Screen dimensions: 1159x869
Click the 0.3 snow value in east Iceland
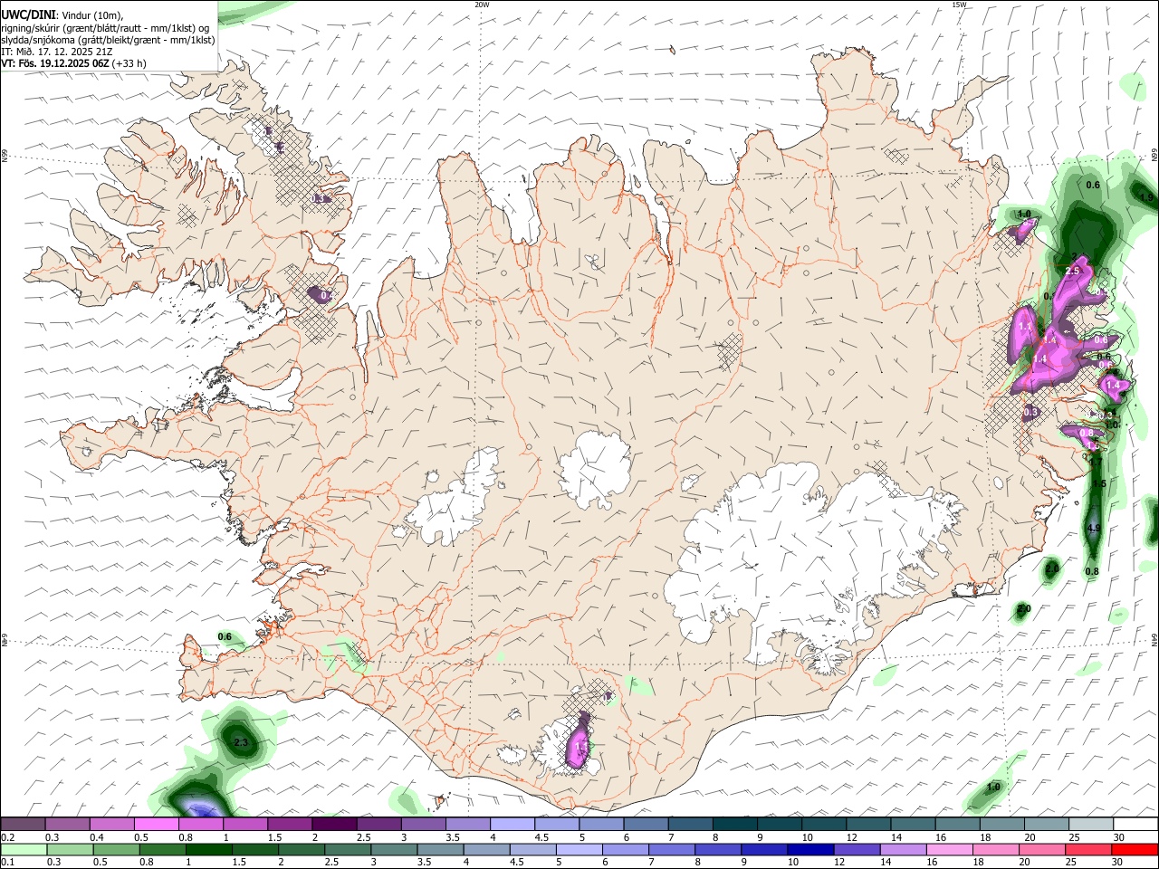click(x=1030, y=412)
